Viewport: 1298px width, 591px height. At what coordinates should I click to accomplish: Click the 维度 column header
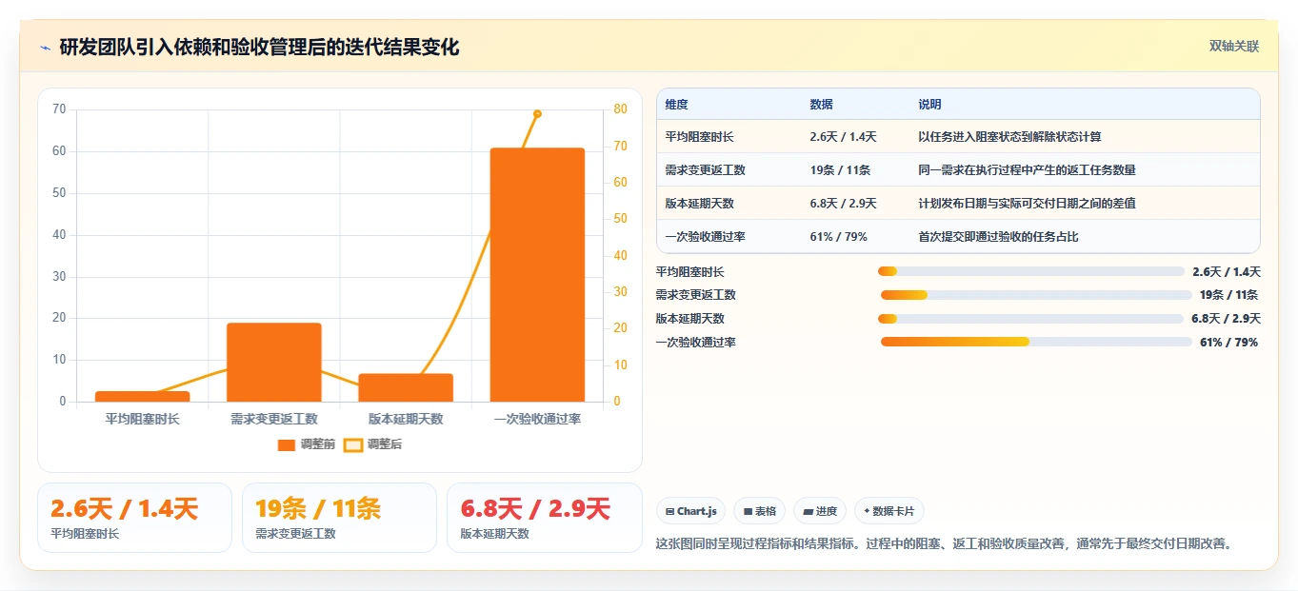pos(677,105)
